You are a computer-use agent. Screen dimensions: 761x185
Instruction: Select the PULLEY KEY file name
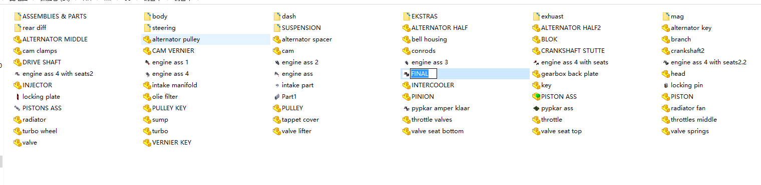pos(169,108)
